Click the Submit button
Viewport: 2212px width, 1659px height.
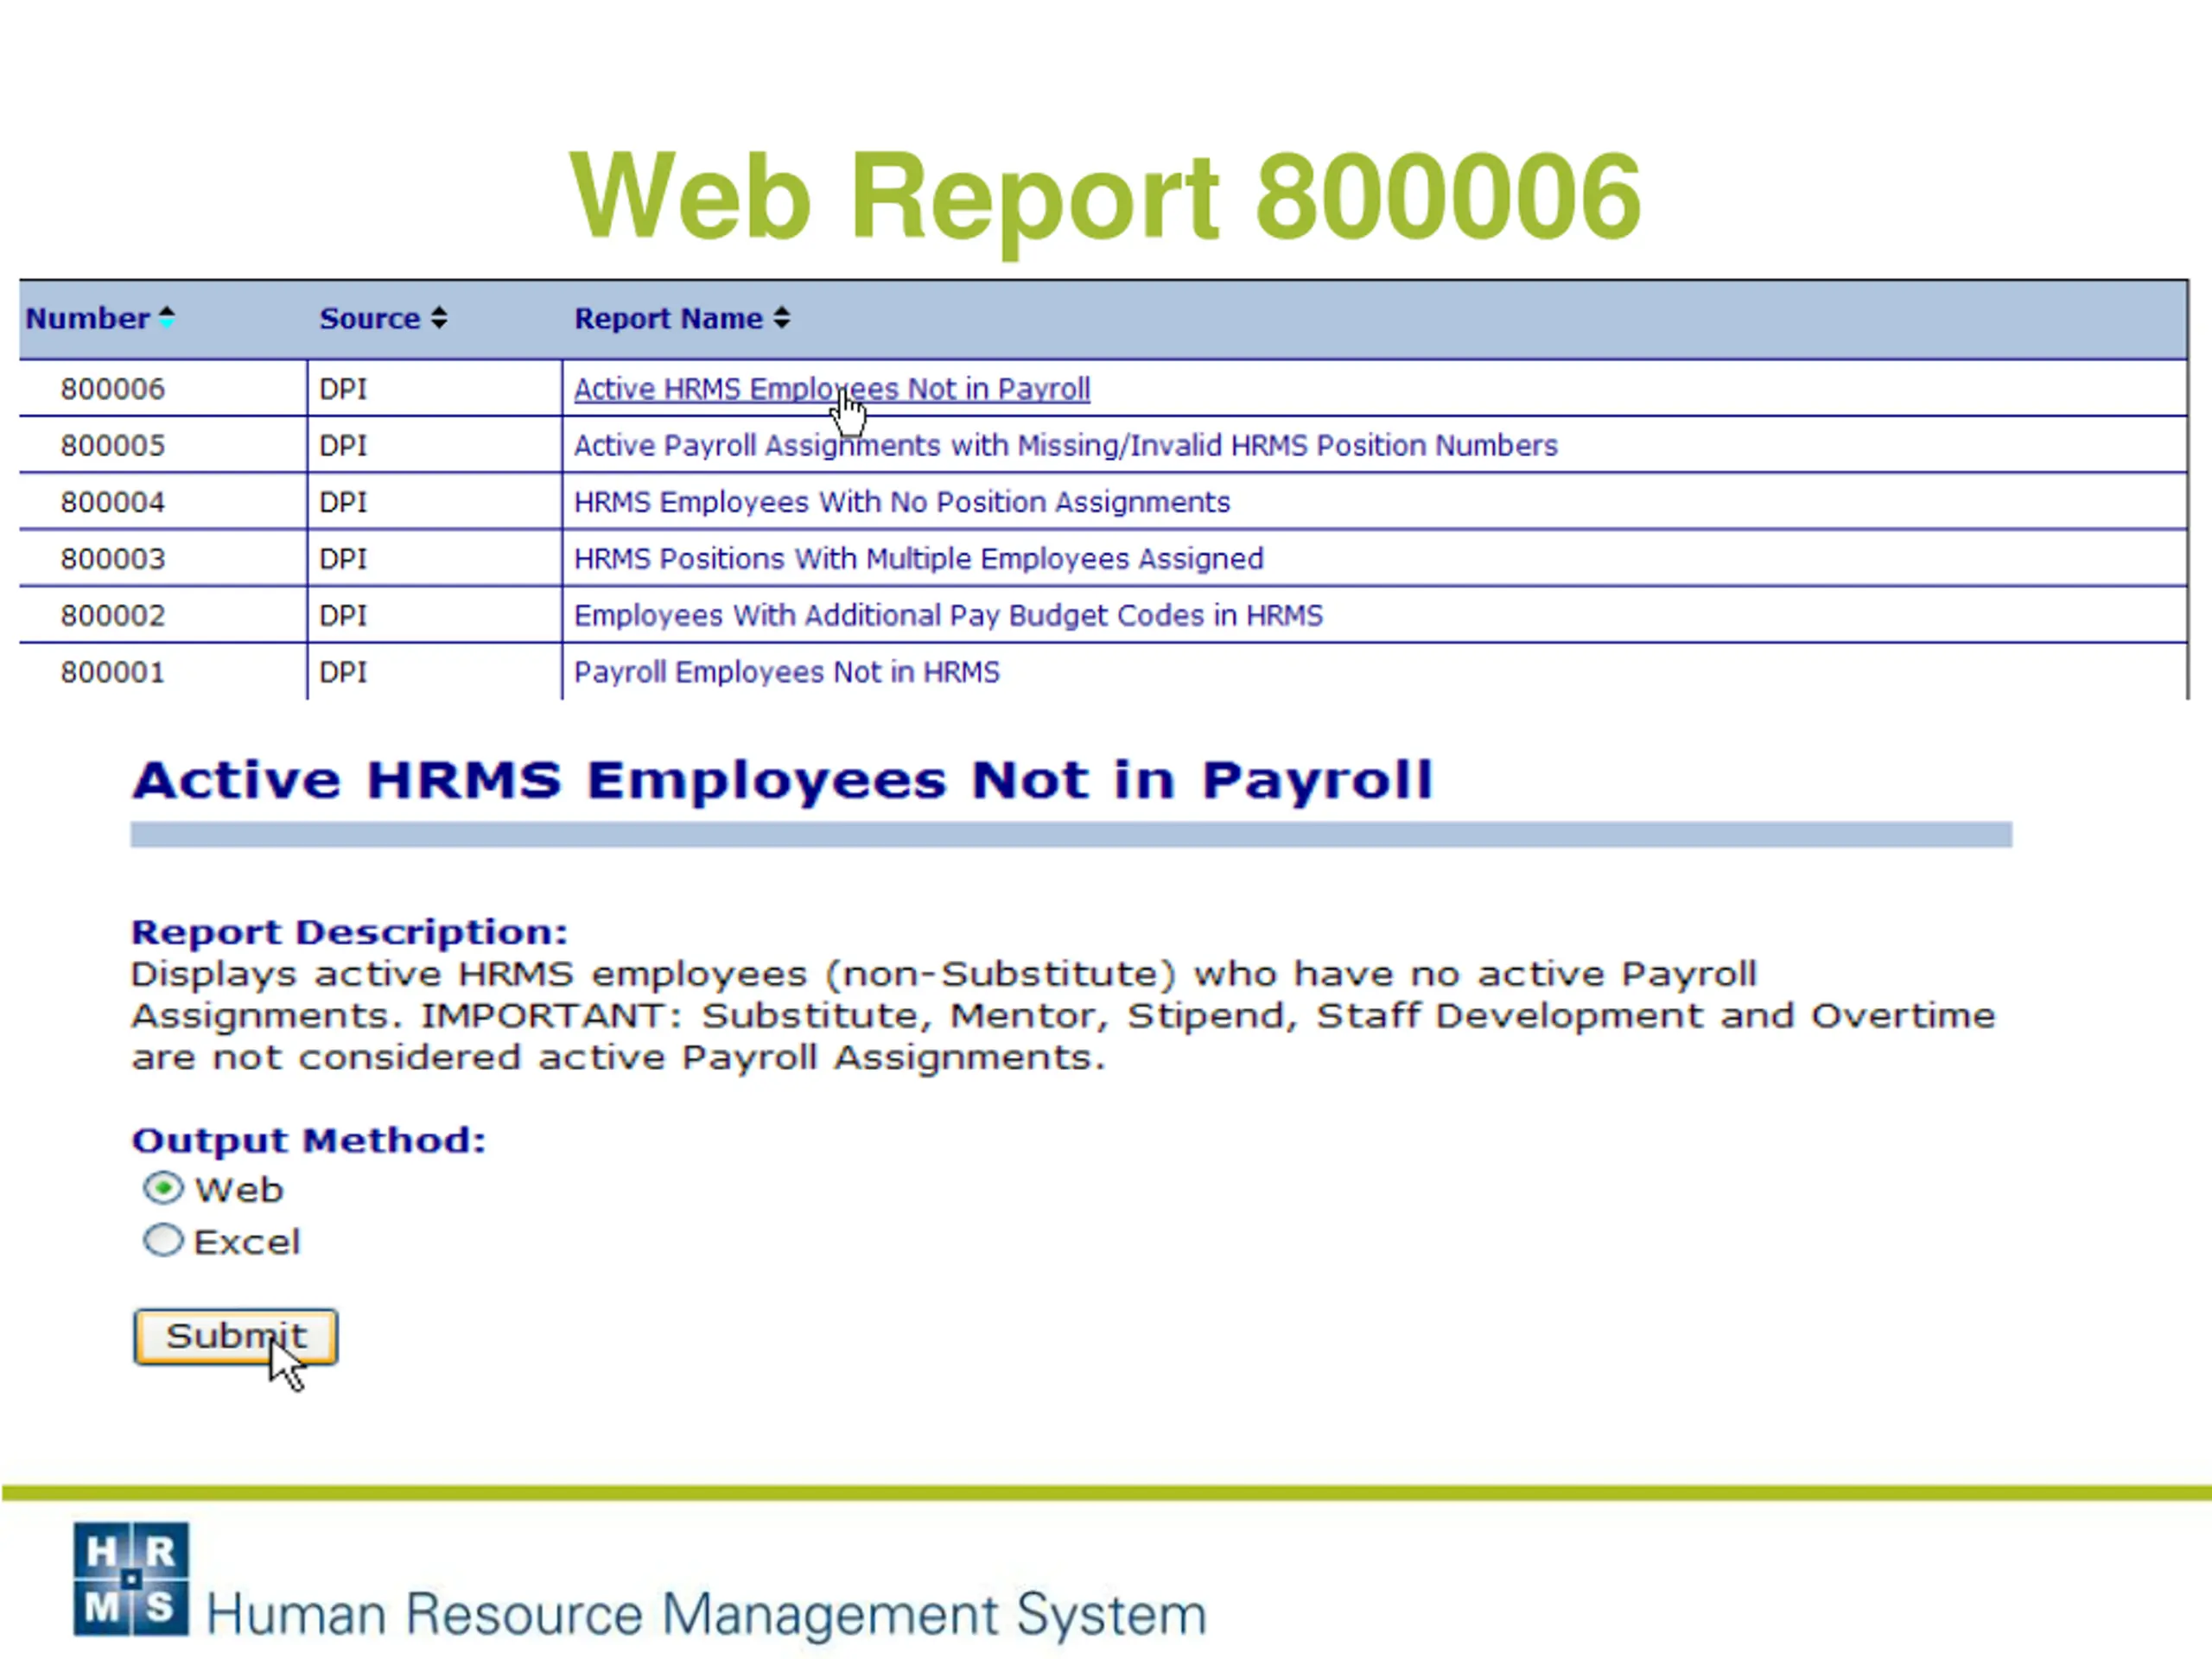click(236, 1336)
